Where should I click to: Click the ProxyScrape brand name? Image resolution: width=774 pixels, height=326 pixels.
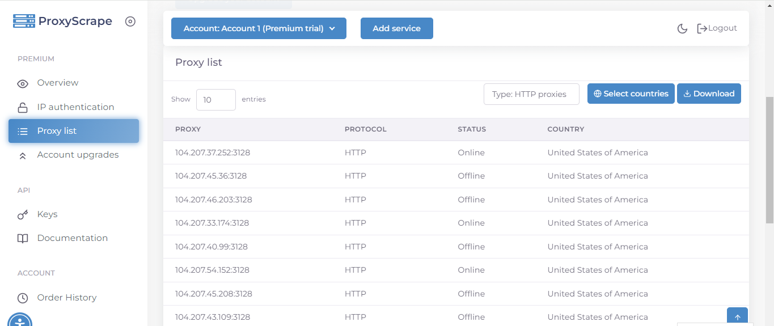(x=75, y=22)
